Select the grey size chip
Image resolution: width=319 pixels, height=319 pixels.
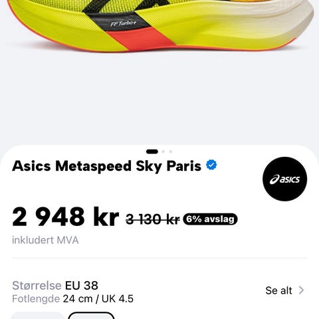coord(38,316)
